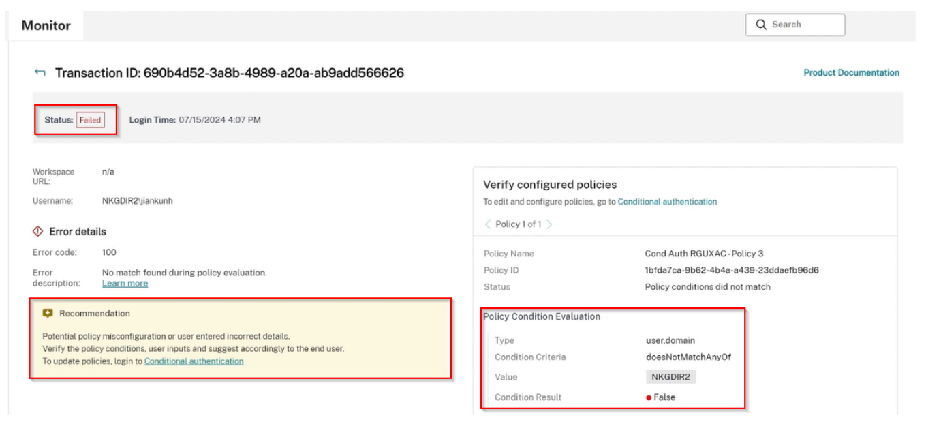Screen dimensions: 926x422
Task: Click the magnifying glass search icon
Action: (x=761, y=25)
